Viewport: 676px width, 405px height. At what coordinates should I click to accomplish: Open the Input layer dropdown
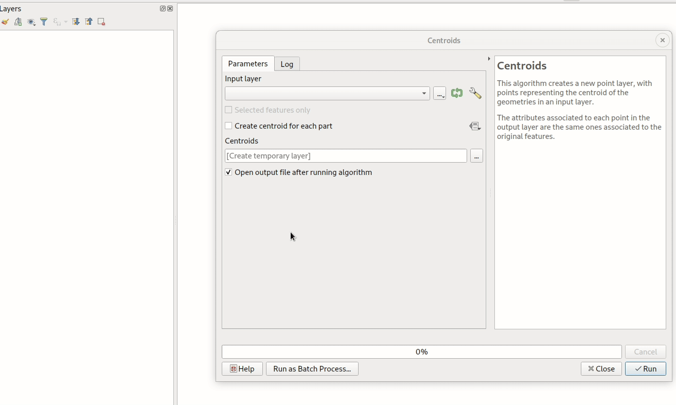(327, 93)
